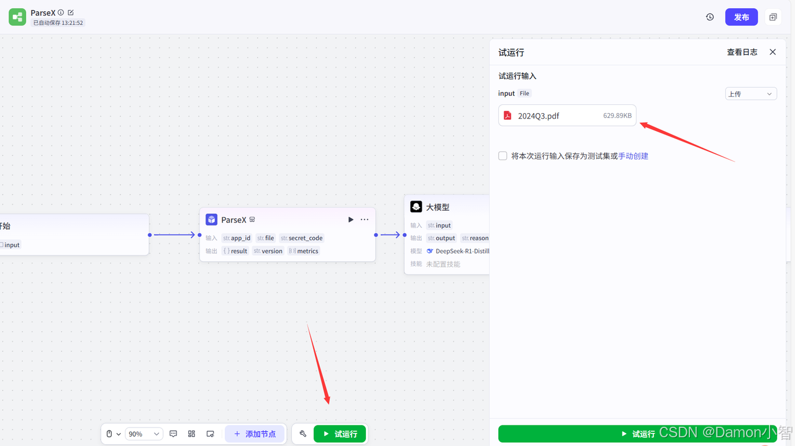Select the output parameter on the 大模型 node

442,238
